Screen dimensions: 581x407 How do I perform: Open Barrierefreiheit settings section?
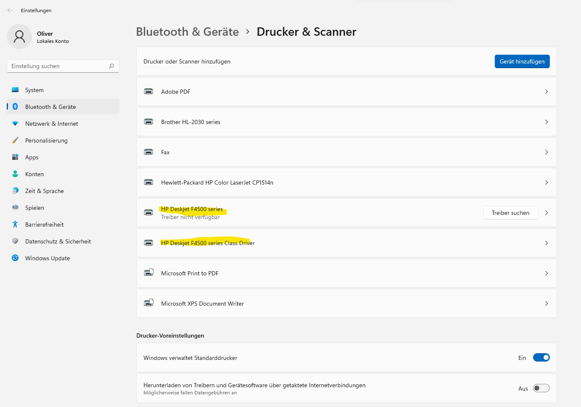tap(63, 225)
